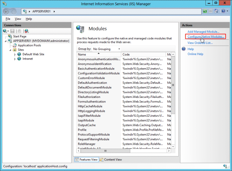The height and width of the screenshot is (171, 232).
Task: Click the Help link in Actions
Action: (191, 49)
